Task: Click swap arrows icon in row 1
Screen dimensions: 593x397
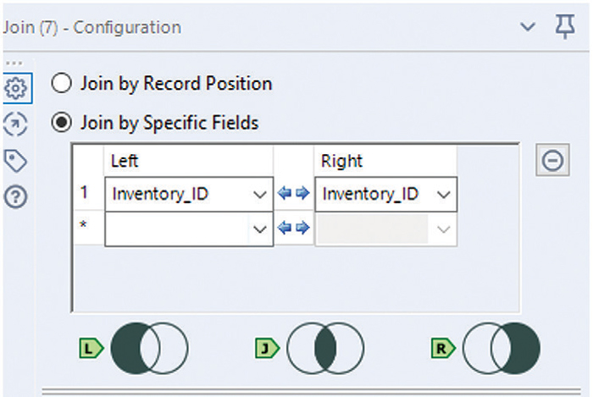Action: 293,194
